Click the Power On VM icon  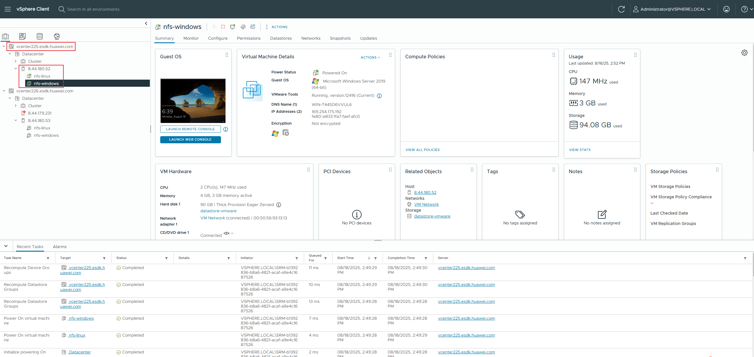(x=214, y=27)
